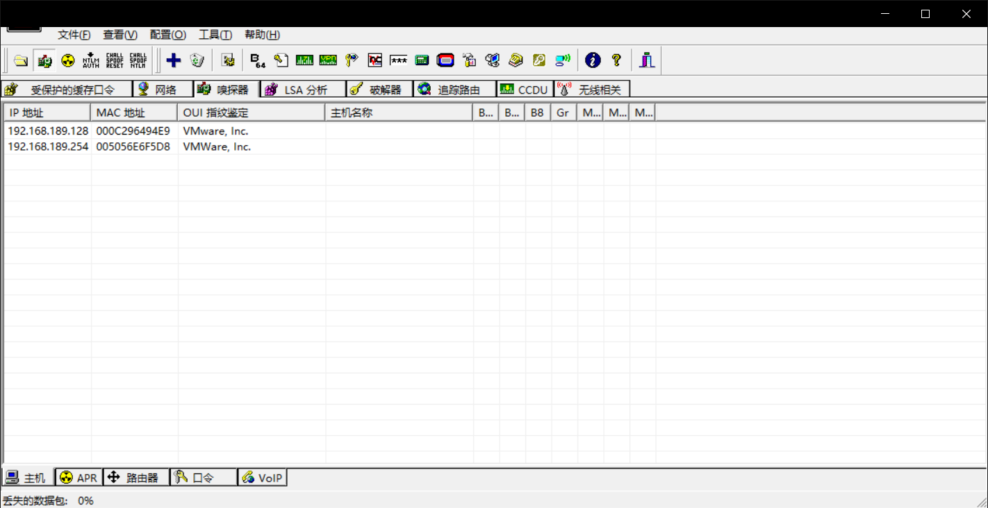Open the 追踪路由 tab
The image size is (988, 508).
tap(455, 90)
